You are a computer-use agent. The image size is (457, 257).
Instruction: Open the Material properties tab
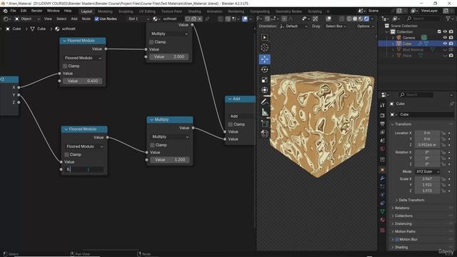tap(383, 220)
